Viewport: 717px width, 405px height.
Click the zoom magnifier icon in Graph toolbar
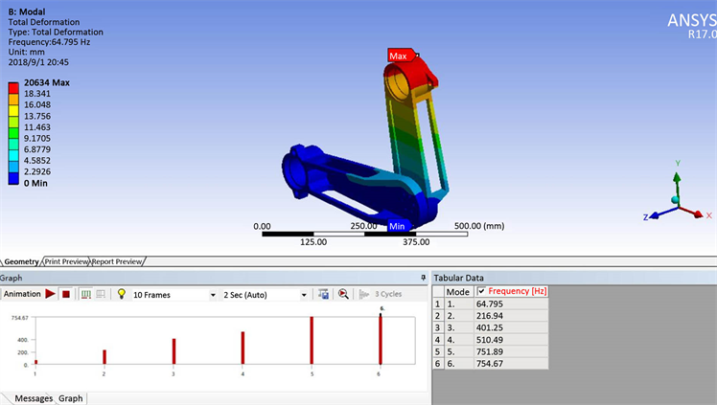[x=343, y=295]
